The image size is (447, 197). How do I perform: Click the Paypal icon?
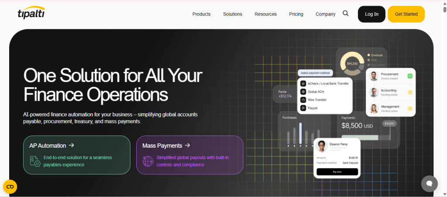303,108
